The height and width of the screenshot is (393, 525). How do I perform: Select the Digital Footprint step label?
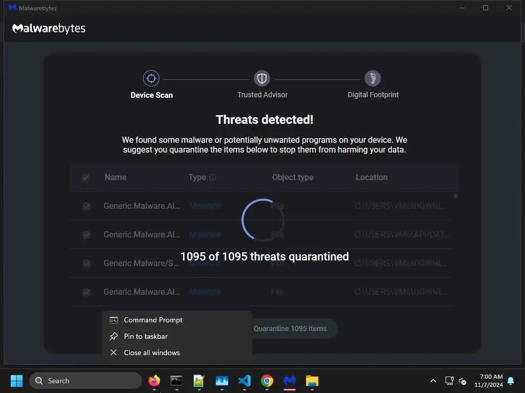[x=373, y=95]
